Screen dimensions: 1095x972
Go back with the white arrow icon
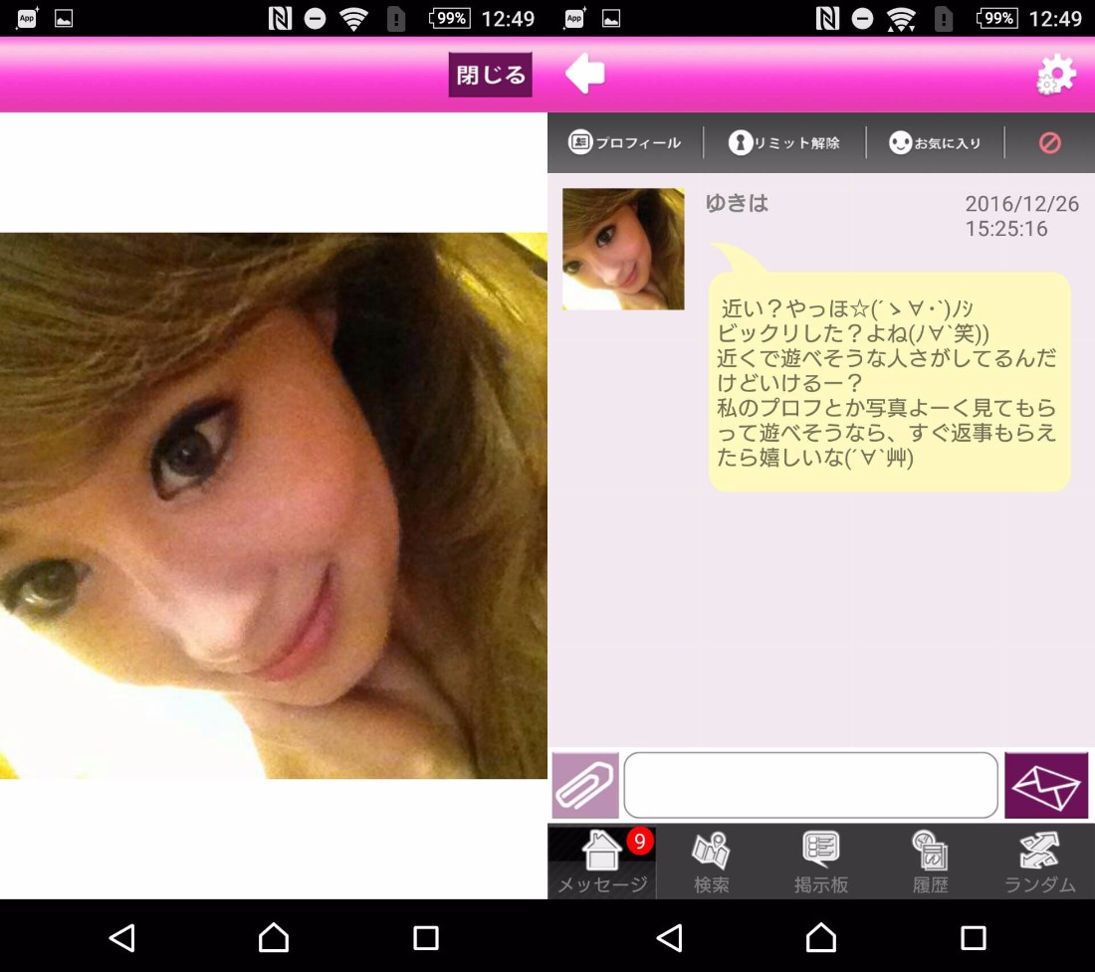[x=585, y=74]
